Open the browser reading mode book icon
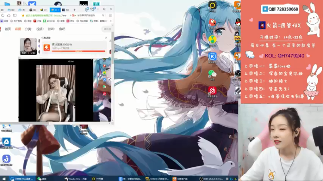 [15, 15]
